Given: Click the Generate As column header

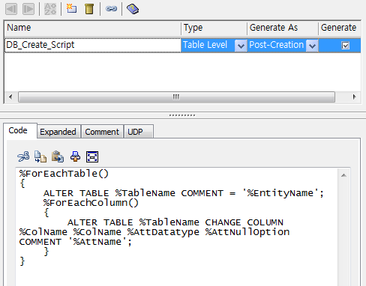Looking at the screenshot, I should pos(283,28).
